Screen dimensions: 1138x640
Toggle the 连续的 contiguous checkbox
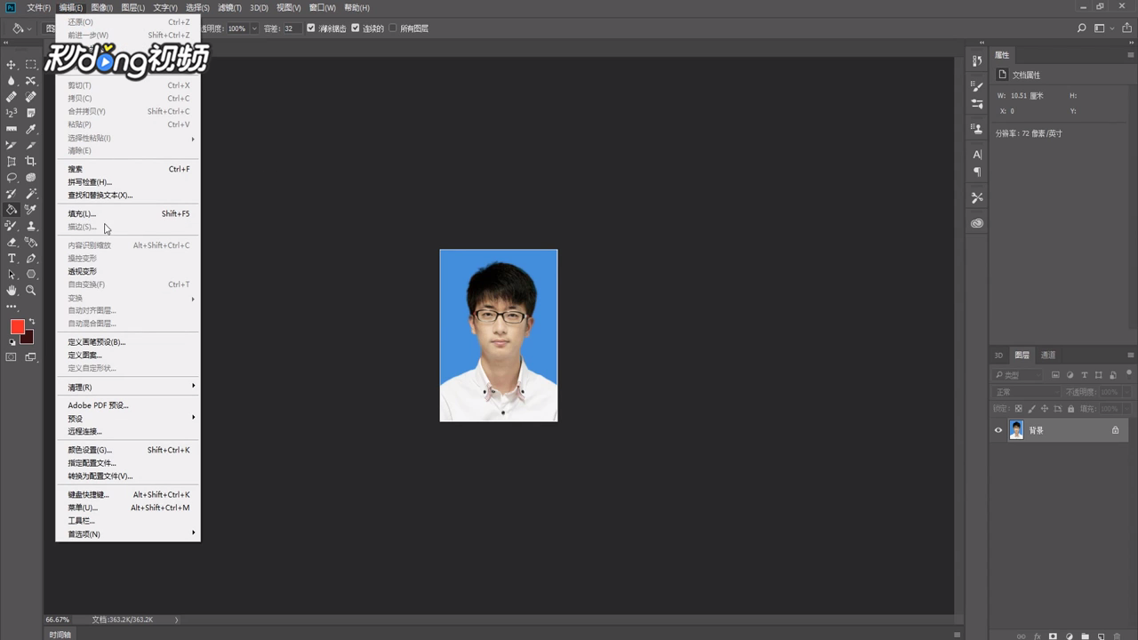coord(356,28)
